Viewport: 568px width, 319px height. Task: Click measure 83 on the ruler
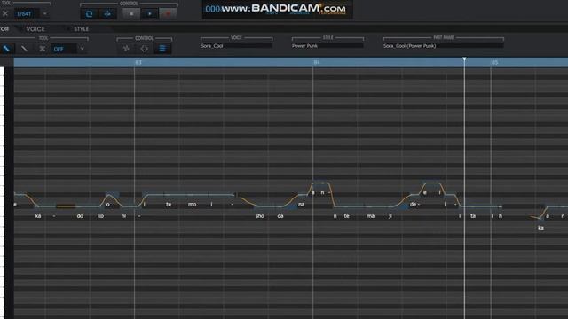click(138, 63)
